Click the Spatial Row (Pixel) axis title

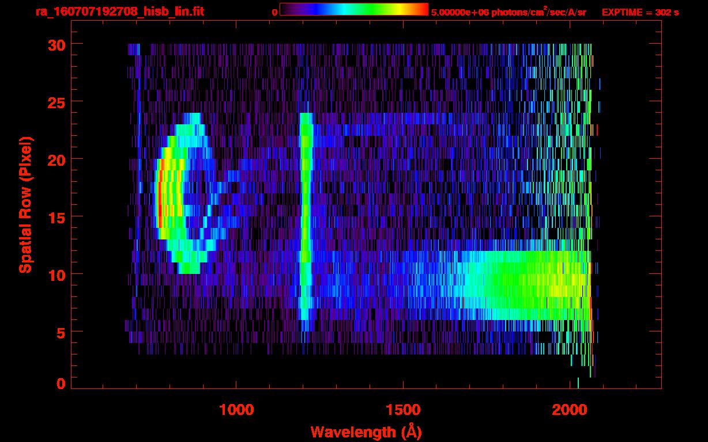[x=26, y=205]
